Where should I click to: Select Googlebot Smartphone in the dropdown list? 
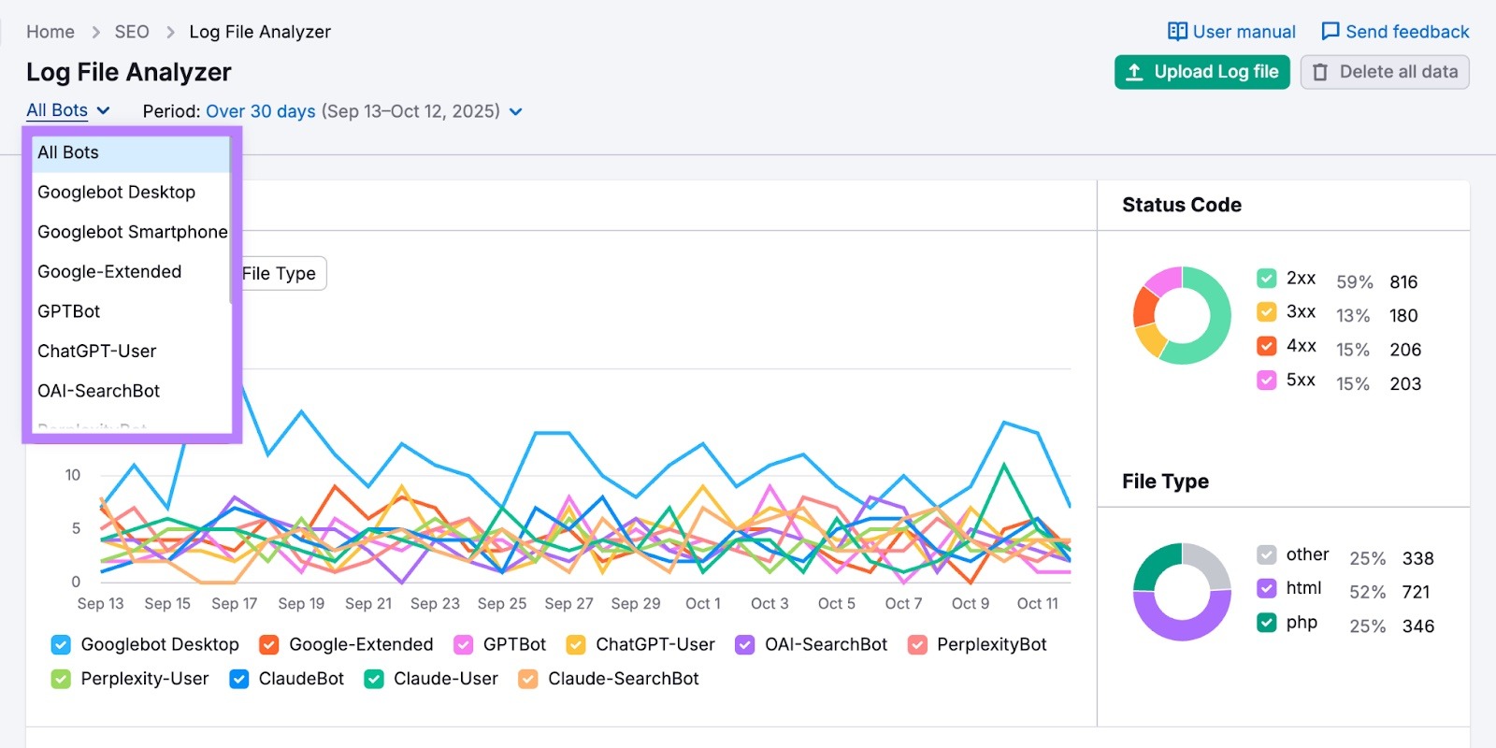tap(132, 232)
